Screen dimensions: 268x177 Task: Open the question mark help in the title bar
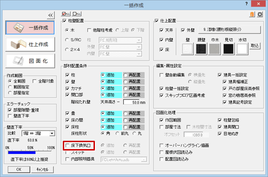[246, 4]
